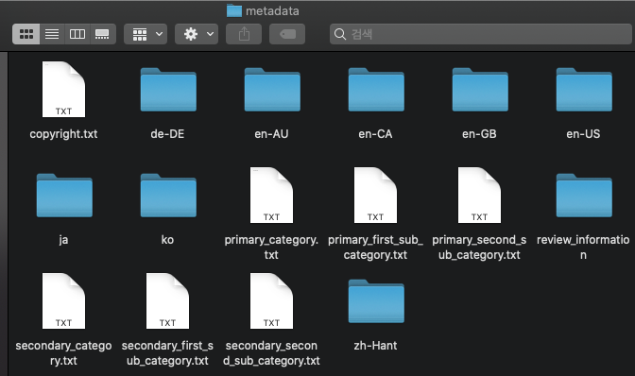Click the metadata folder icon in title
The image size is (635, 376).
(234, 11)
